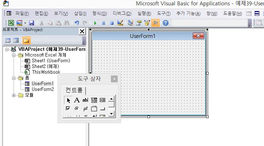Pick the Label (A) control tool
Image resolution: width=264 pixels, height=146 pixels.
pos(77,100)
